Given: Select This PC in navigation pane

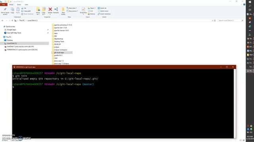Looking at the screenshot, I should 8,37.
